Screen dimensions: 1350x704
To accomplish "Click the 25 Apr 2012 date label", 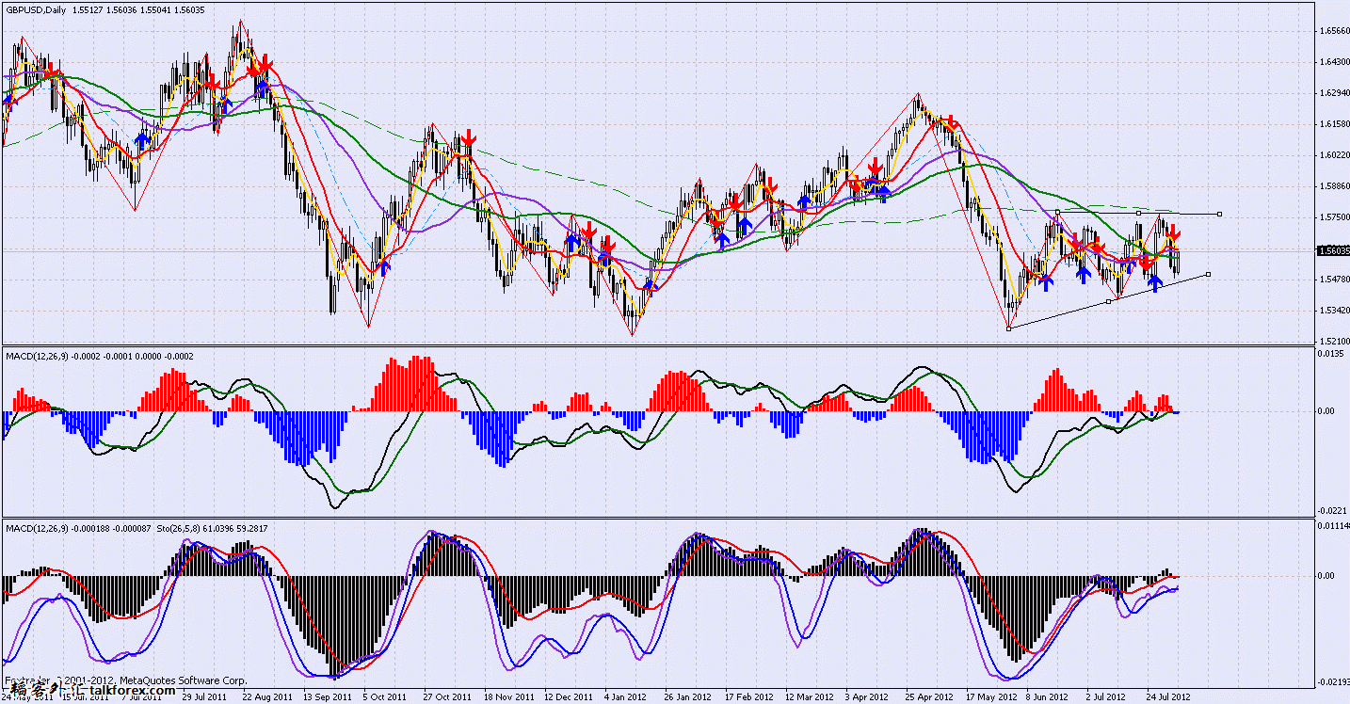I will [927, 697].
